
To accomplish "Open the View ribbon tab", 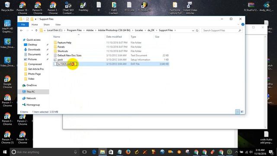I will 58,25.
